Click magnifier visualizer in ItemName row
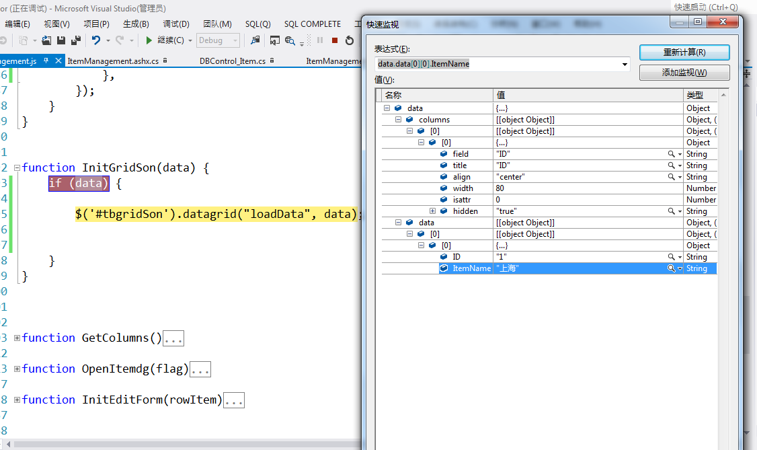This screenshot has width=757, height=450. click(x=671, y=268)
